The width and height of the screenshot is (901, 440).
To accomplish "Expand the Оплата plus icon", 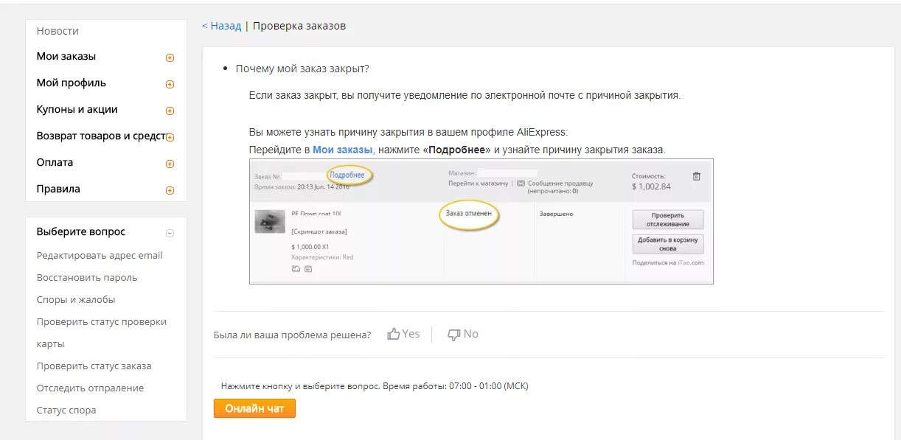I will (x=170, y=164).
